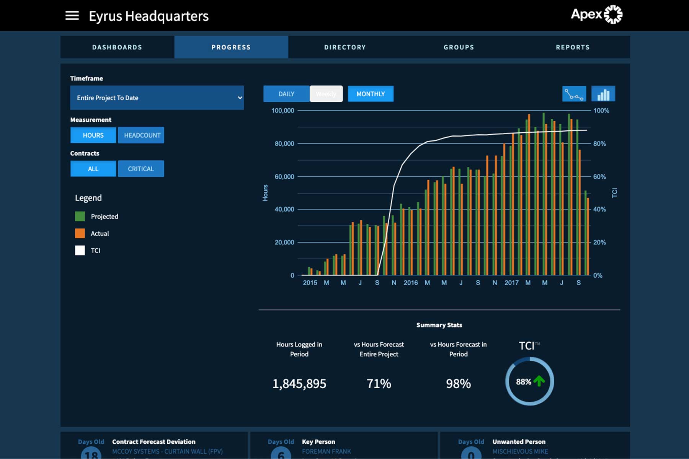
Task: Open the Timeframe dropdown
Action: 157,98
